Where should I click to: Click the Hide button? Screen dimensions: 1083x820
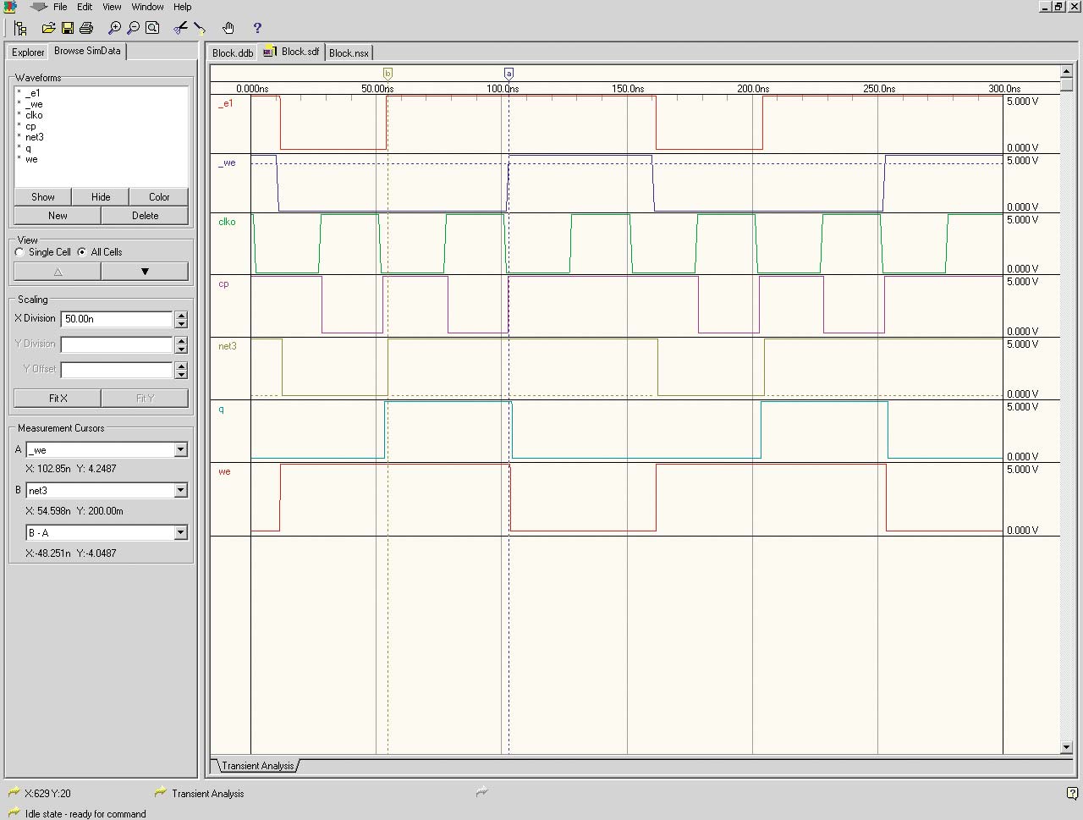[x=101, y=197]
